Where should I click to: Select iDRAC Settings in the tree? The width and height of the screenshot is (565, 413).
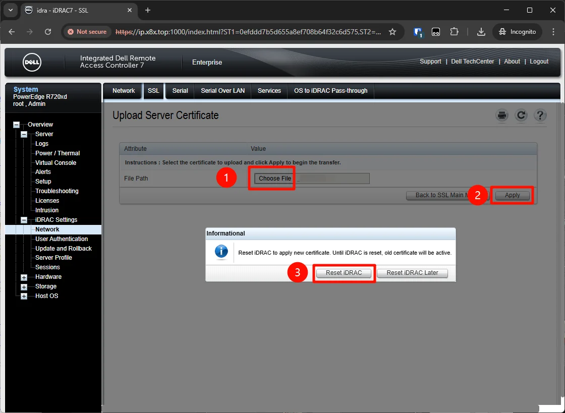pos(56,220)
